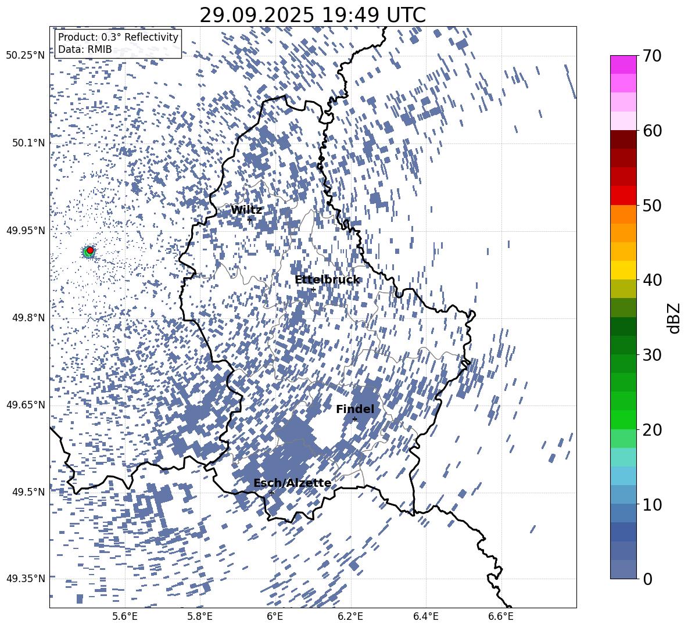Viewport: 688px width, 628px height.
Task: Pick the dark maroon colorbar segment below 60
Action: [623, 139]
